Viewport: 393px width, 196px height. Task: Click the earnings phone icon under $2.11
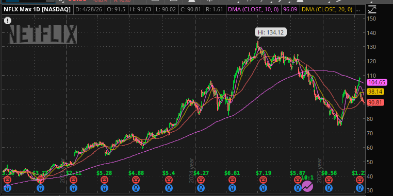[x=73, y=180]
